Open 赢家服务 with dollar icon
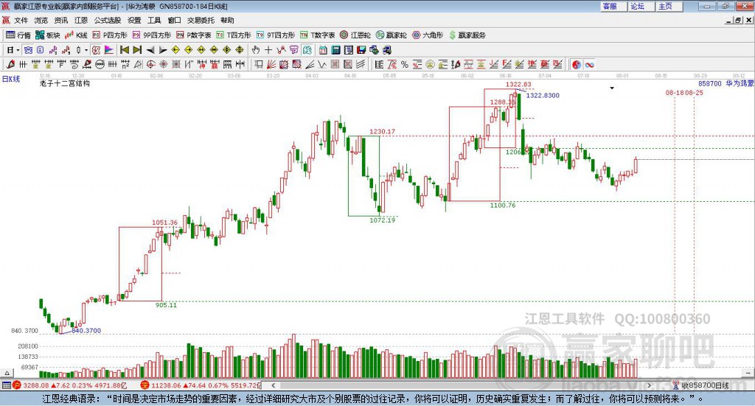The width and height of the screenshot is (755, 406). (467, 35)
